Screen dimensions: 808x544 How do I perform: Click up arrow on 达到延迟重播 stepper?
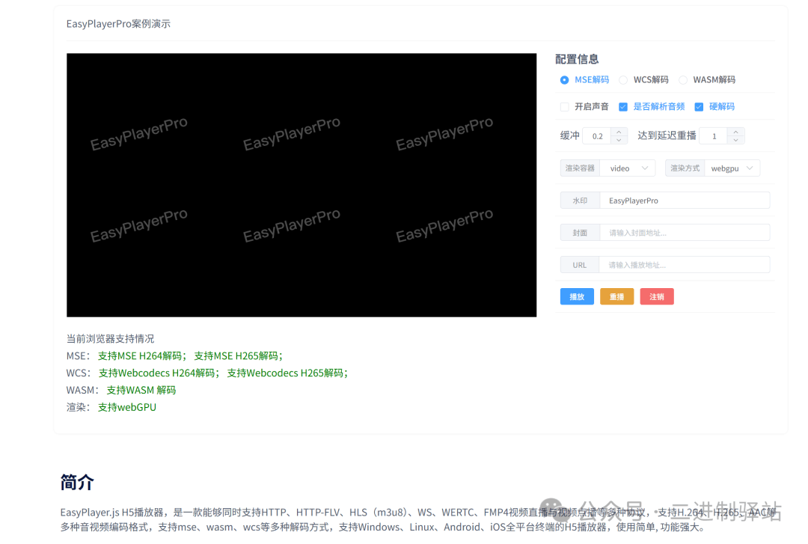click(736, 132)
